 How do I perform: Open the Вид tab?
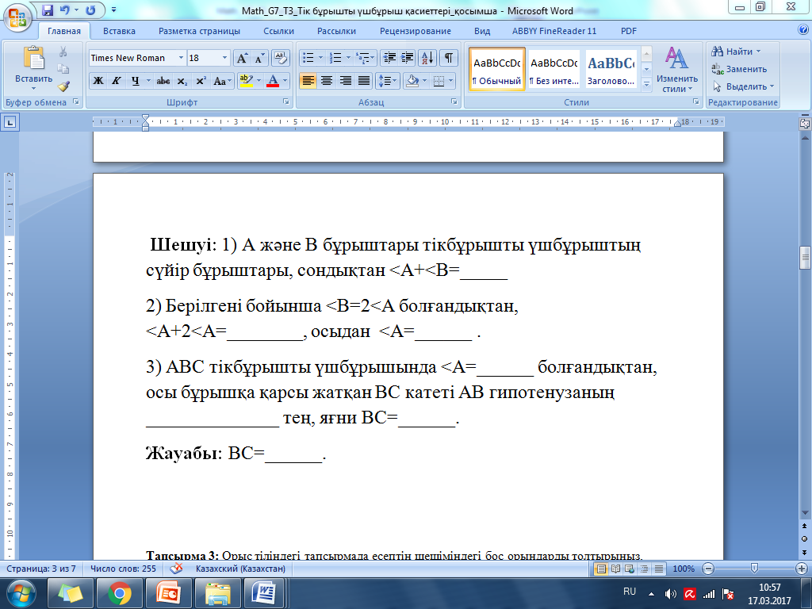482,31
